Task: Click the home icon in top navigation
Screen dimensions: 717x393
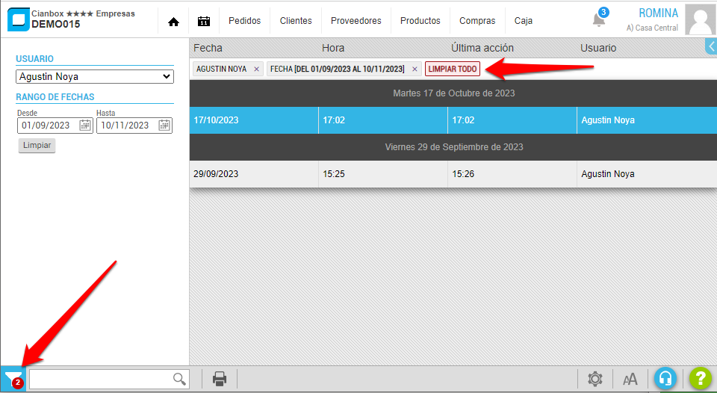Action: pyautogui.click(x=173, y=22)
